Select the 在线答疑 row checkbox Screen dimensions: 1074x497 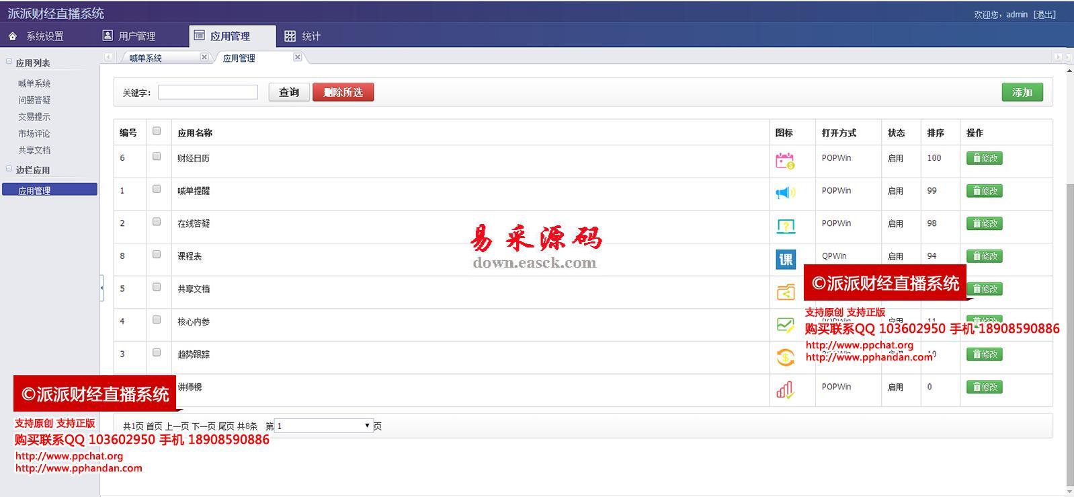tap(157, 221)
